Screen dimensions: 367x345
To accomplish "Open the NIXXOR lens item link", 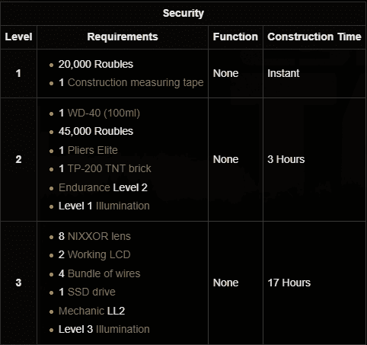I will [99, 236].
